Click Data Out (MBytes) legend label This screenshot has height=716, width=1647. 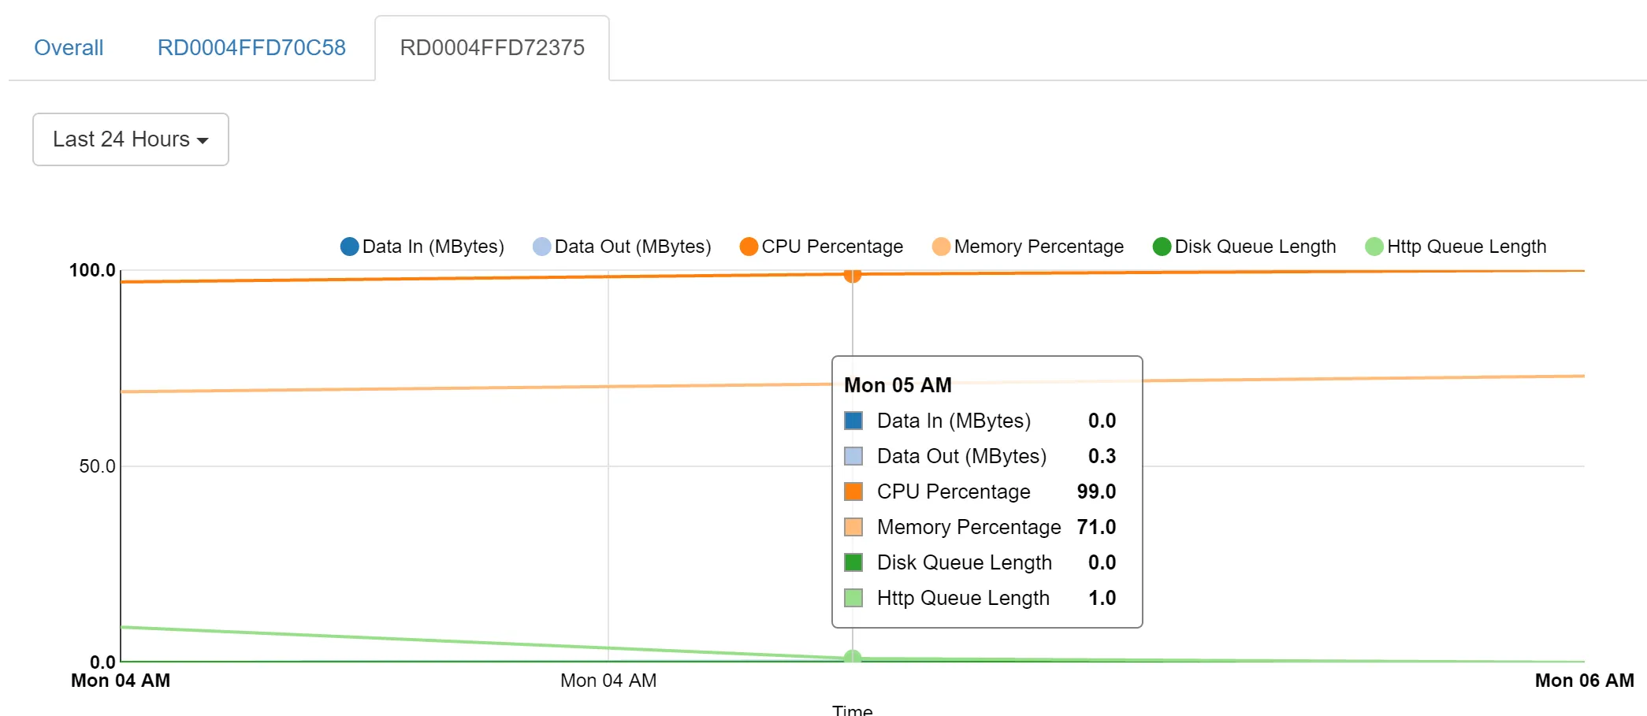click(632, 247)
